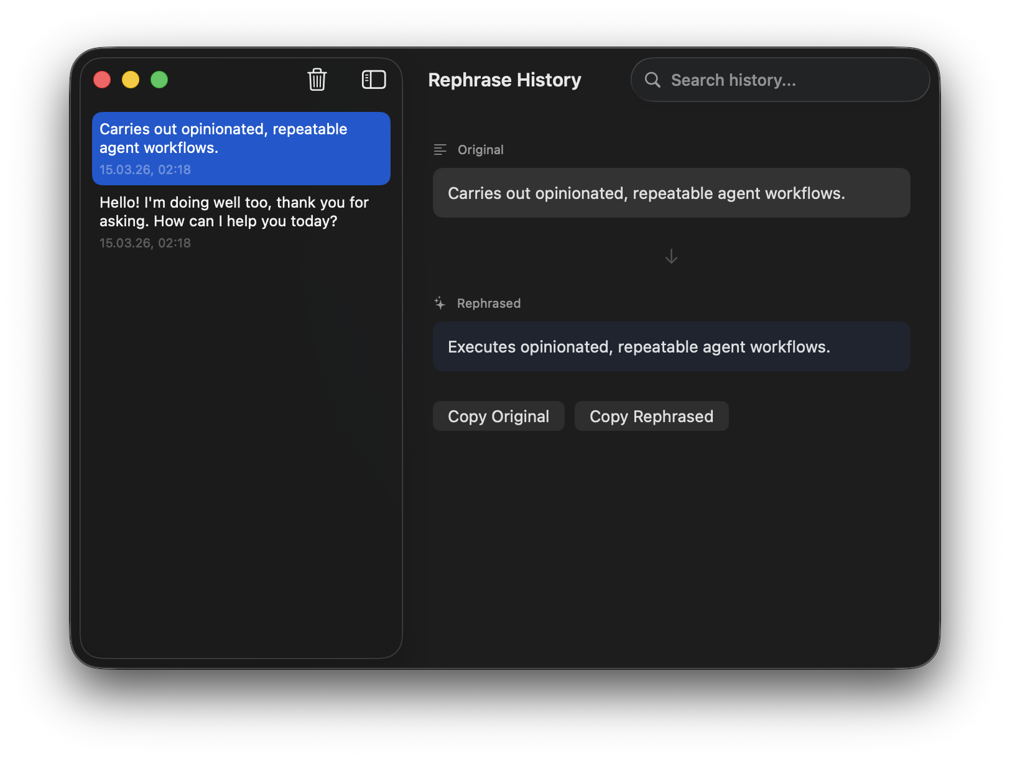This screenshot has height=761, width=1010.
Task: Close the window with the red button
Action: pos(102,80)
